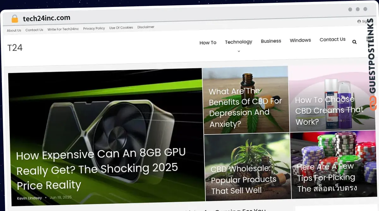
Task: Click the orange padlock icon
Action: coord(15,19)
